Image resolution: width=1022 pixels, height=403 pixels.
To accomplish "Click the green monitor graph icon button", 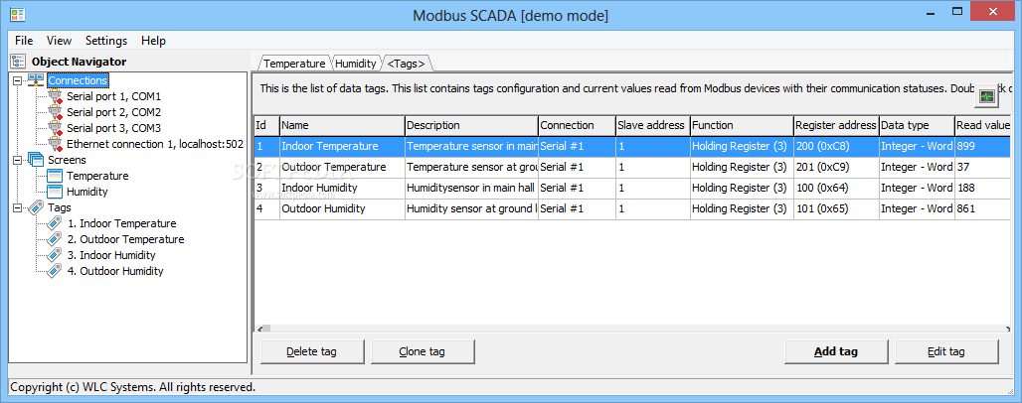I will 987,95.
